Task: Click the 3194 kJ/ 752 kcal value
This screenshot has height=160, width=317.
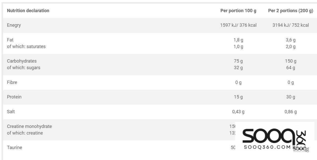Action: click(291, 25)
